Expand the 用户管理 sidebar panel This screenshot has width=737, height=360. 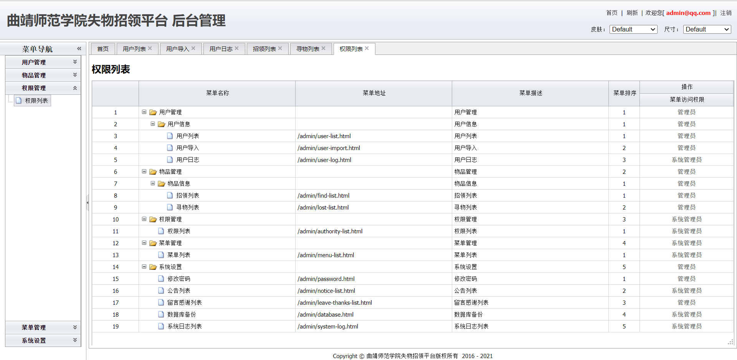point(75,62)
